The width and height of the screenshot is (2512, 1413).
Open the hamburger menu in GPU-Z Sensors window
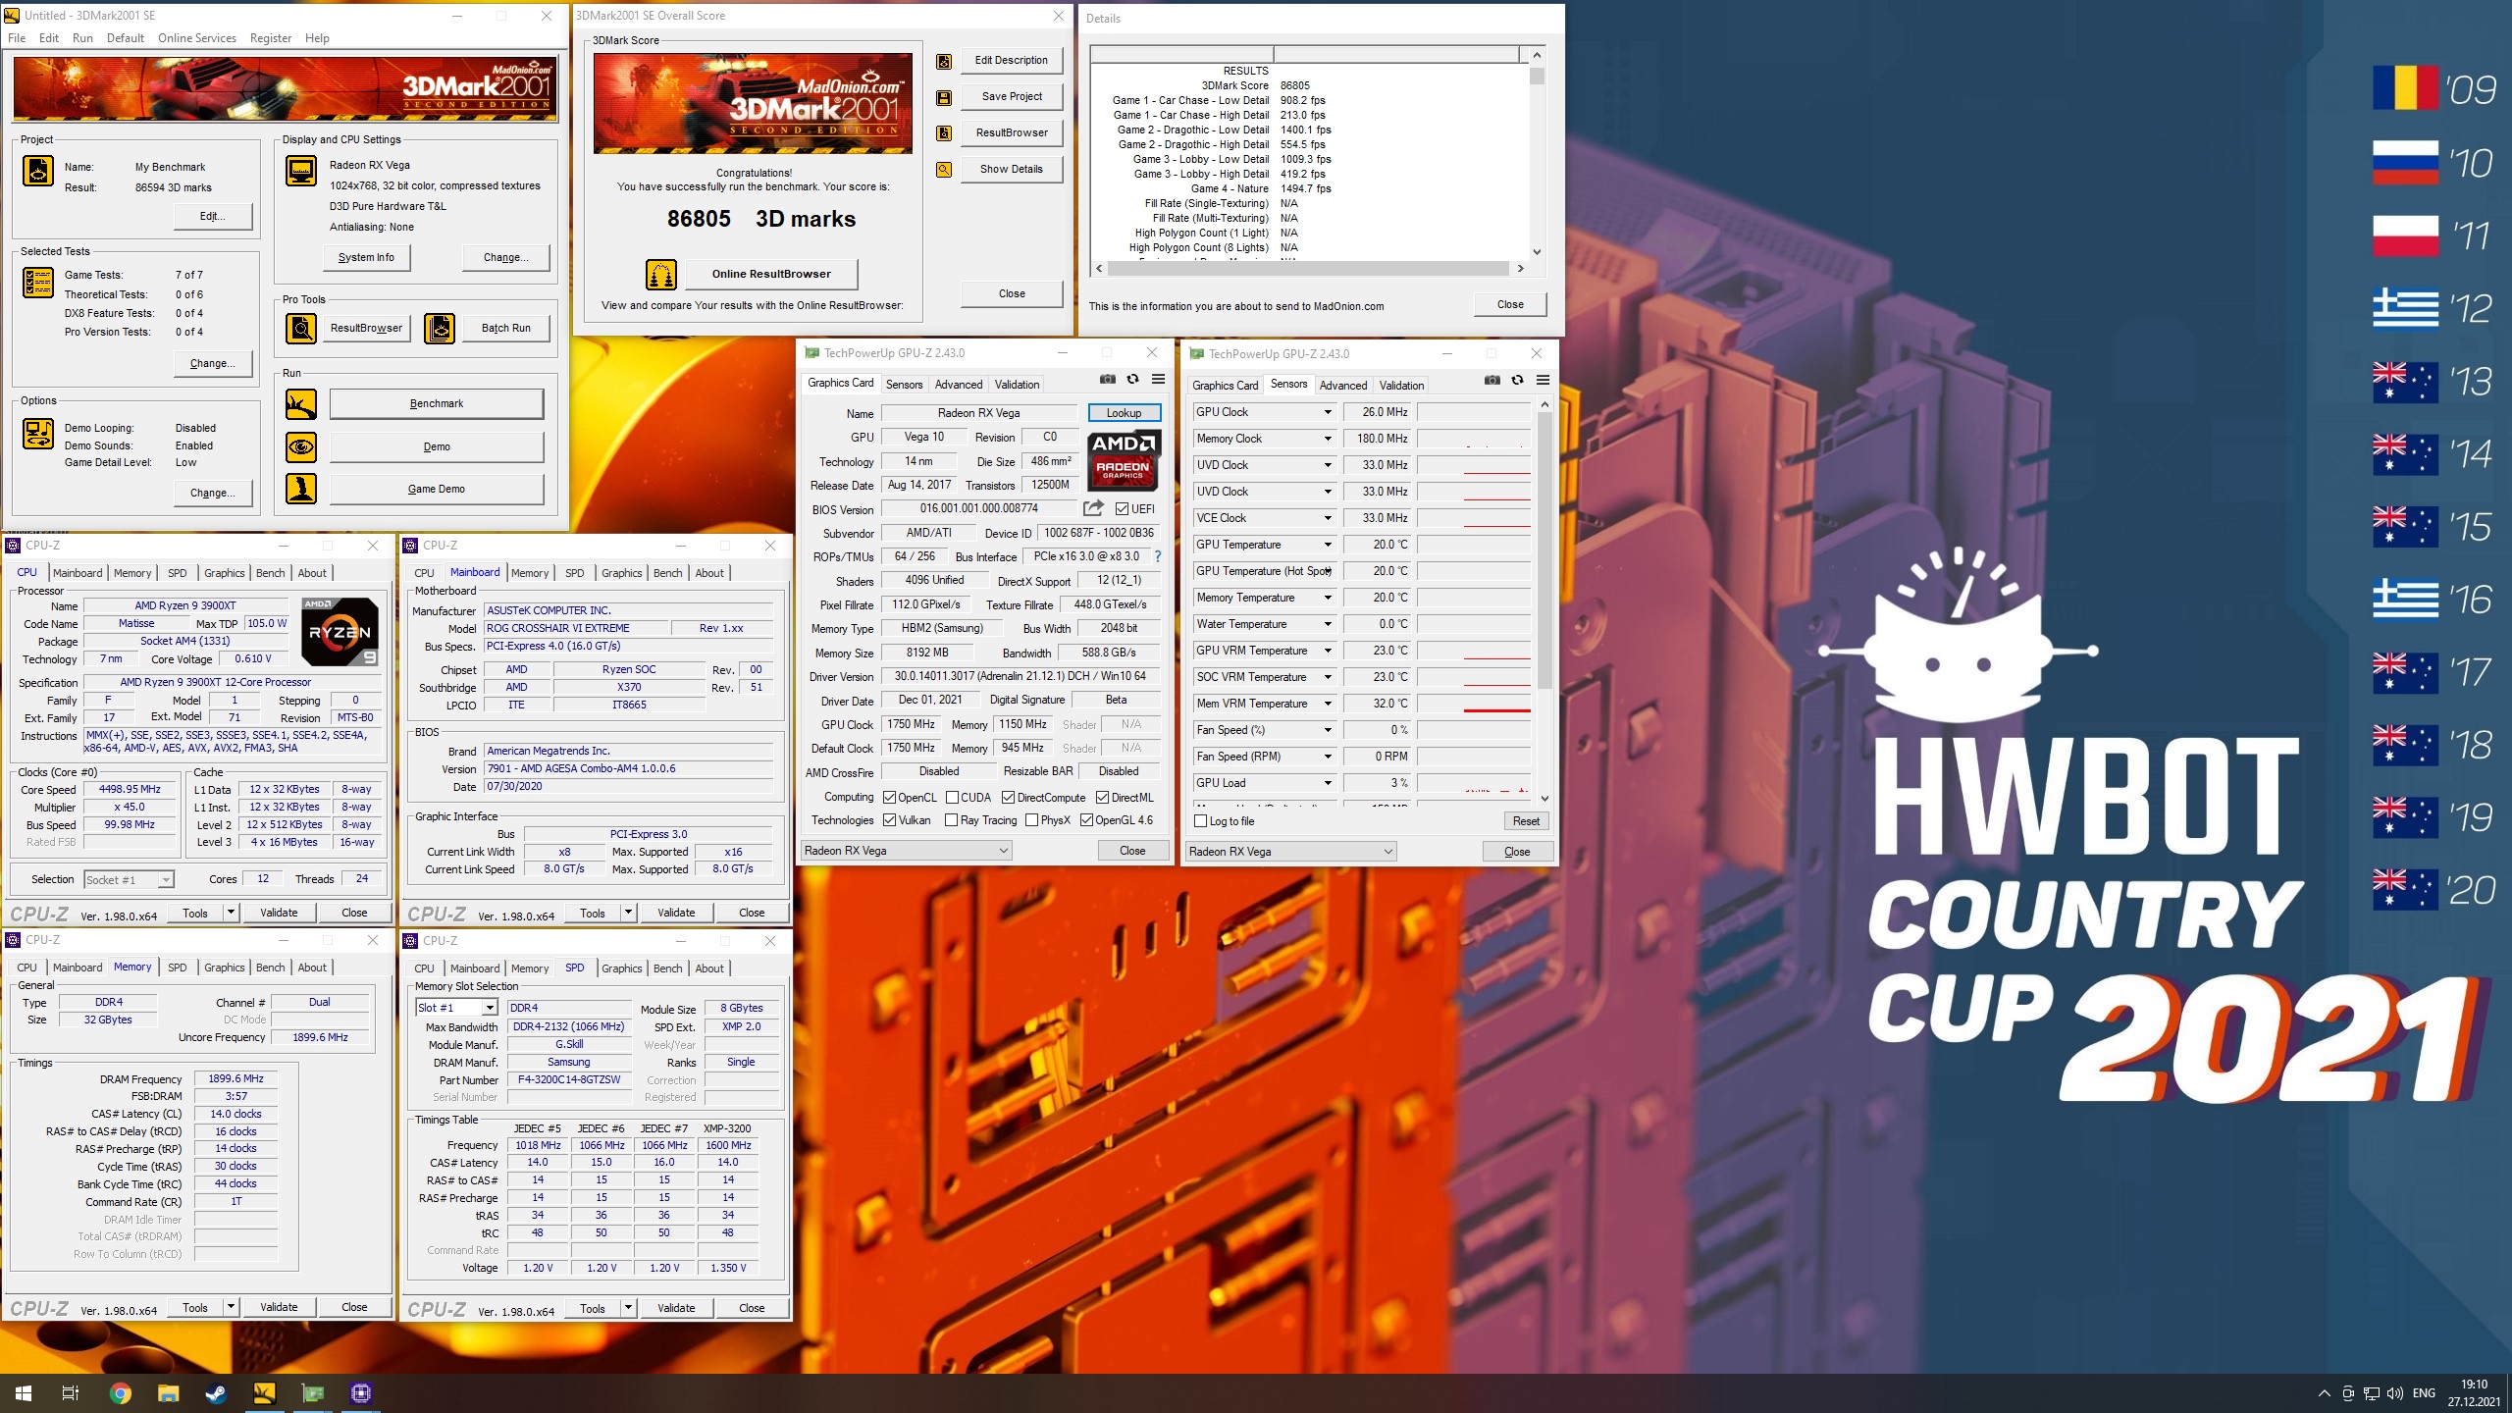(x=1543, y=381)
